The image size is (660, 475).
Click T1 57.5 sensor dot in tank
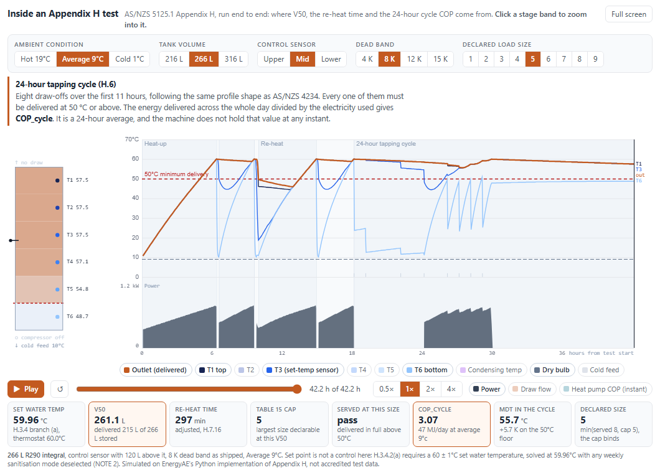click(57, 181)
